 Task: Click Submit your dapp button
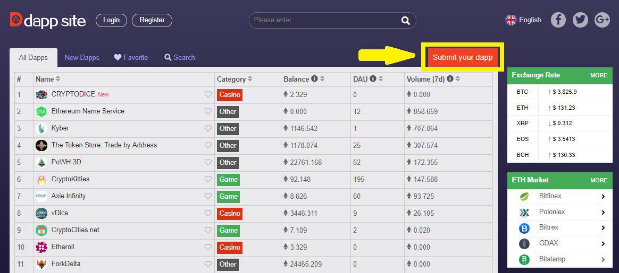463,57
